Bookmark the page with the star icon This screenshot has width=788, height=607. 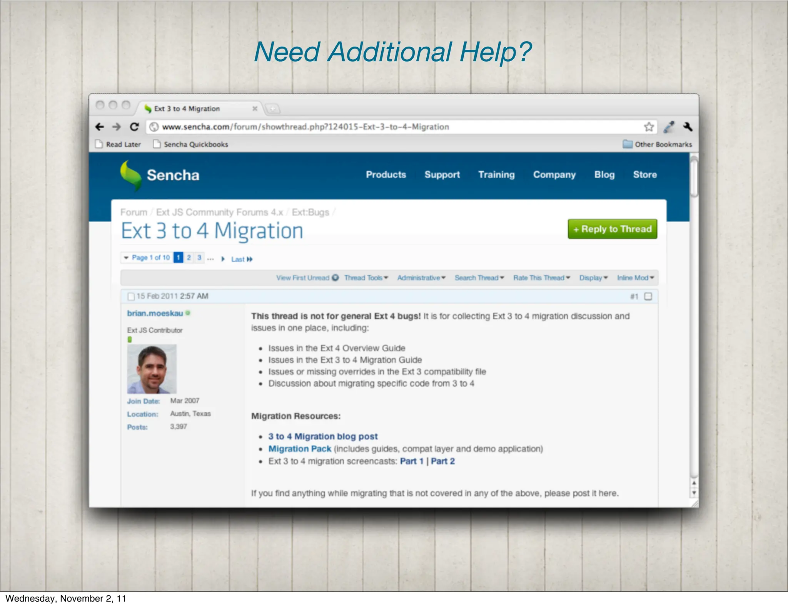click(x=649, y=127)
